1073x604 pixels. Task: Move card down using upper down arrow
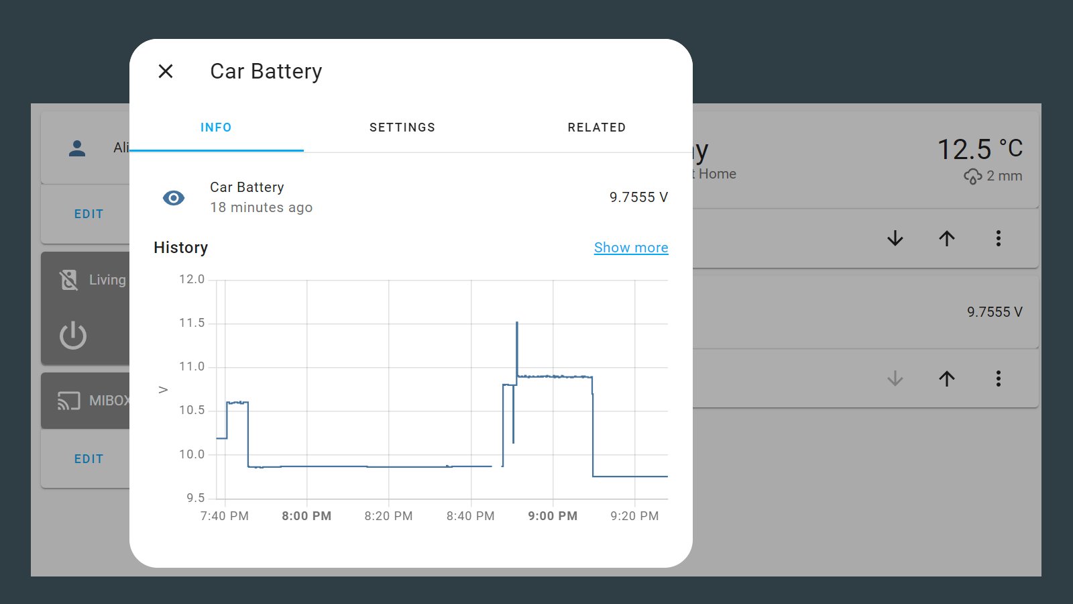(x=895, y=238)
